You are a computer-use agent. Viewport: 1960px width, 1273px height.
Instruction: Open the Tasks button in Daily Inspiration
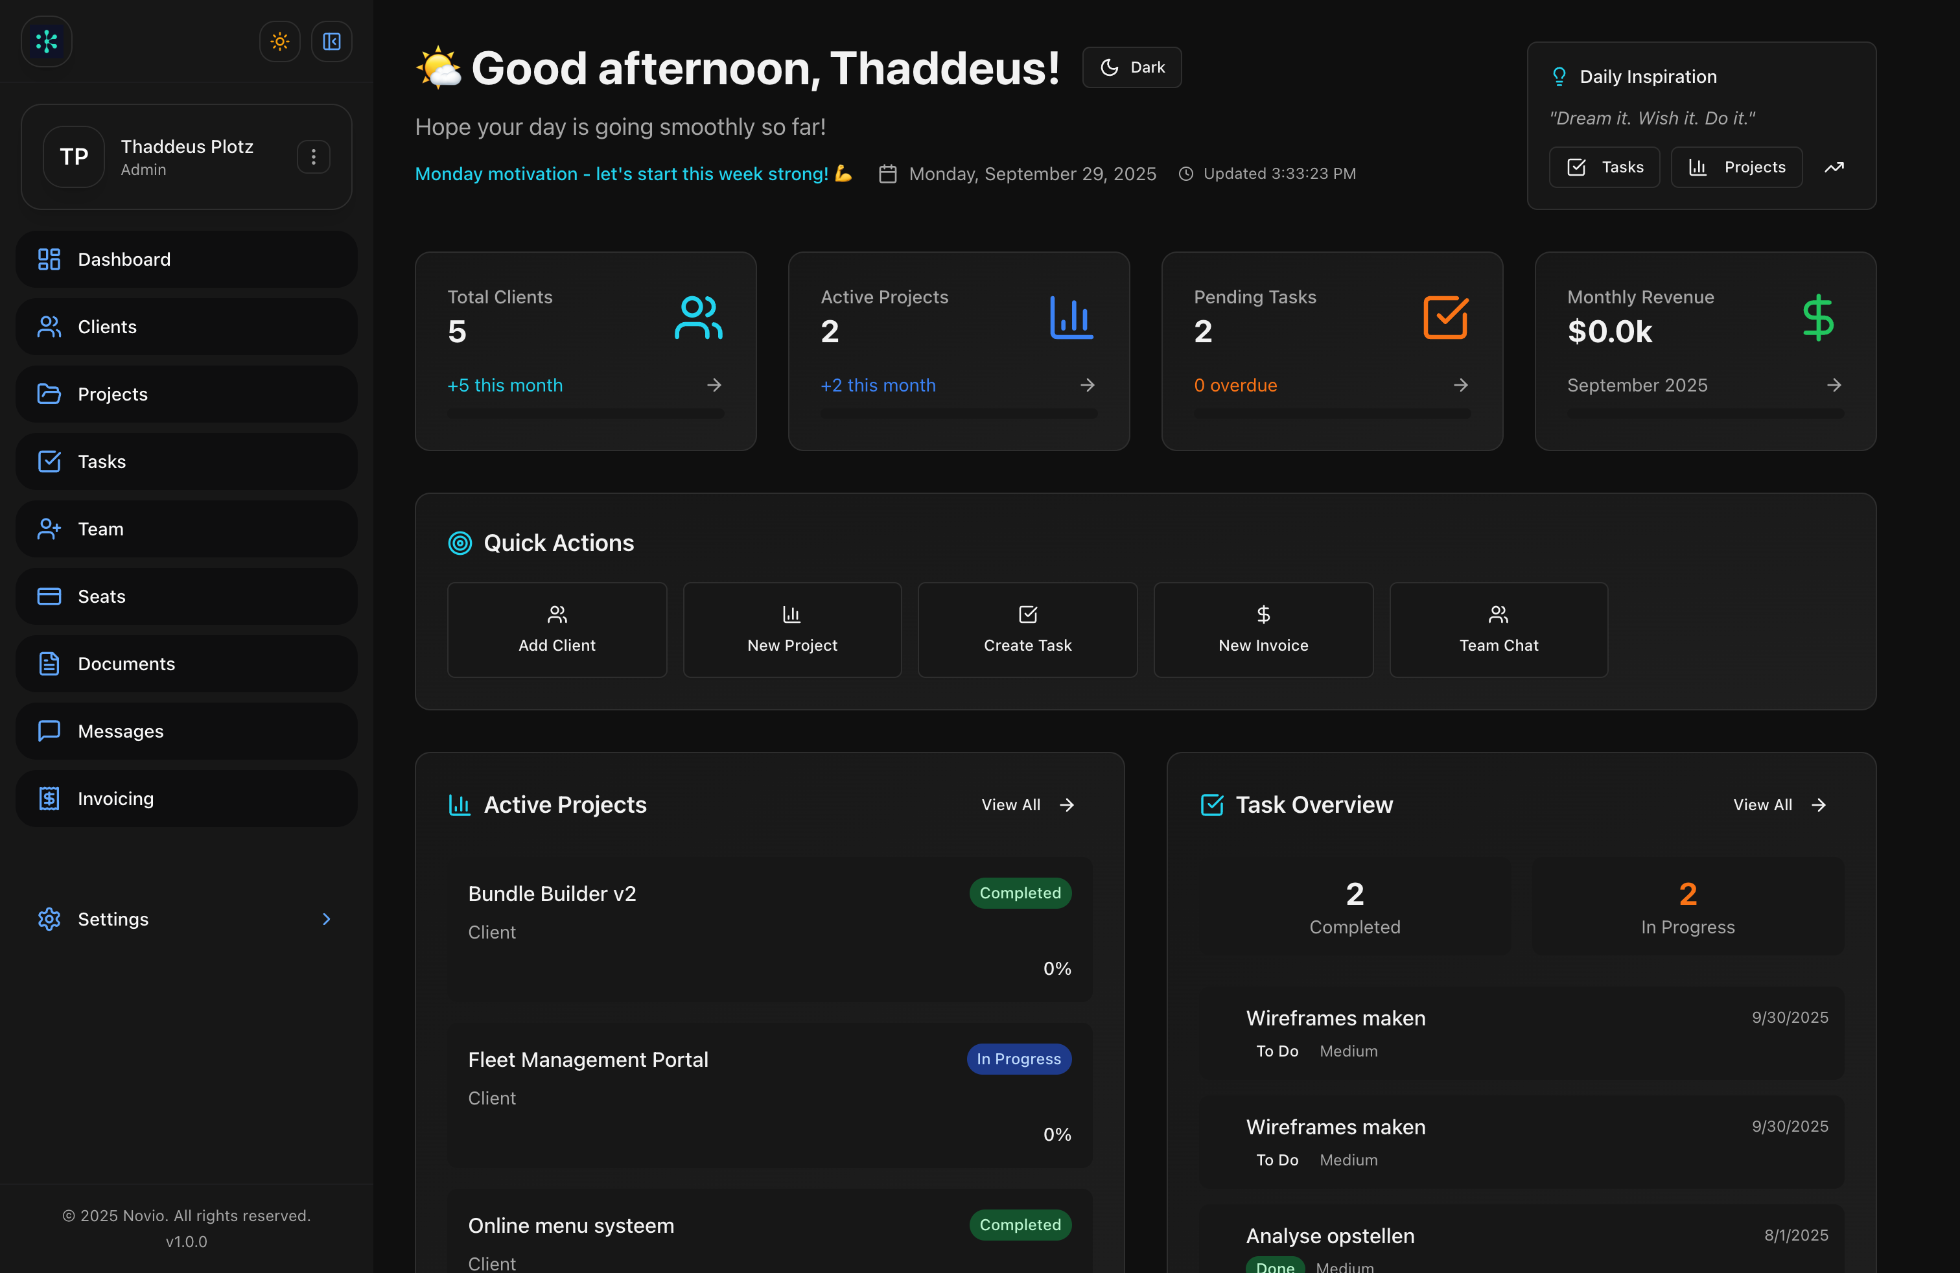[x=1604, y=167]
